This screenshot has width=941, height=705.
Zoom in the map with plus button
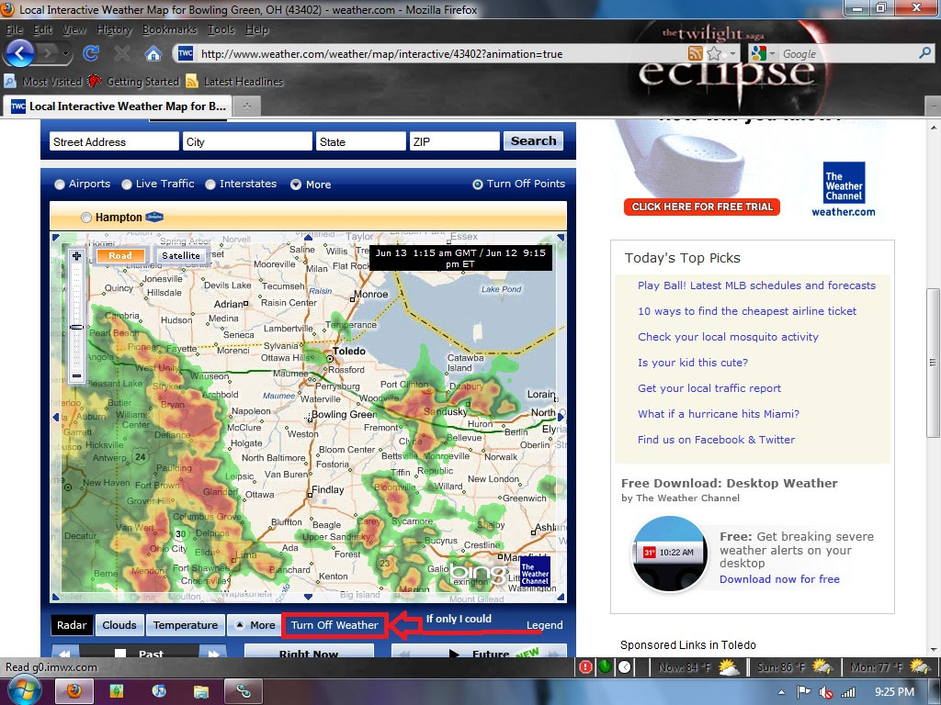(76, 256)
